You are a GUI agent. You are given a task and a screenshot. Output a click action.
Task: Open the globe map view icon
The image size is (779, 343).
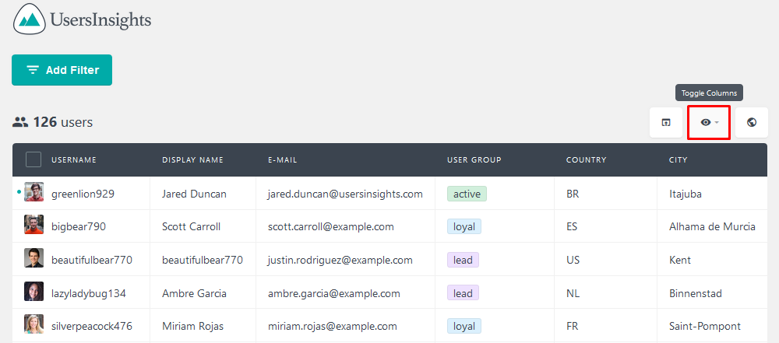tap(752, 122)
